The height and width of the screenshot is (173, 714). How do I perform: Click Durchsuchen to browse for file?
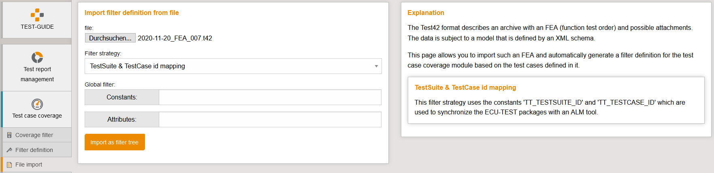[110, 38]
